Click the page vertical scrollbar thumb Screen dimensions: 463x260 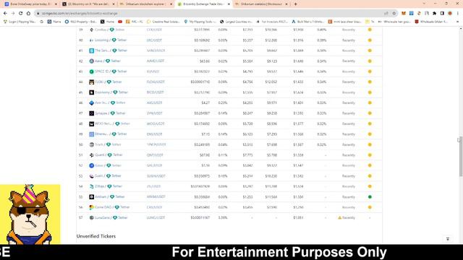[461, 156]
